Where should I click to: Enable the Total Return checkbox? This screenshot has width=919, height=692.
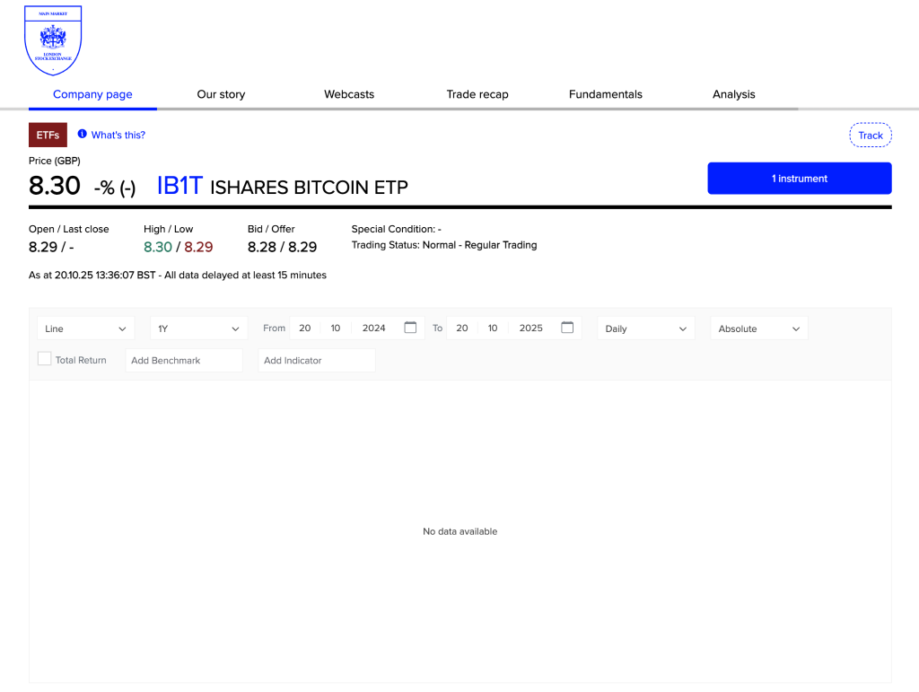(45, 359)
